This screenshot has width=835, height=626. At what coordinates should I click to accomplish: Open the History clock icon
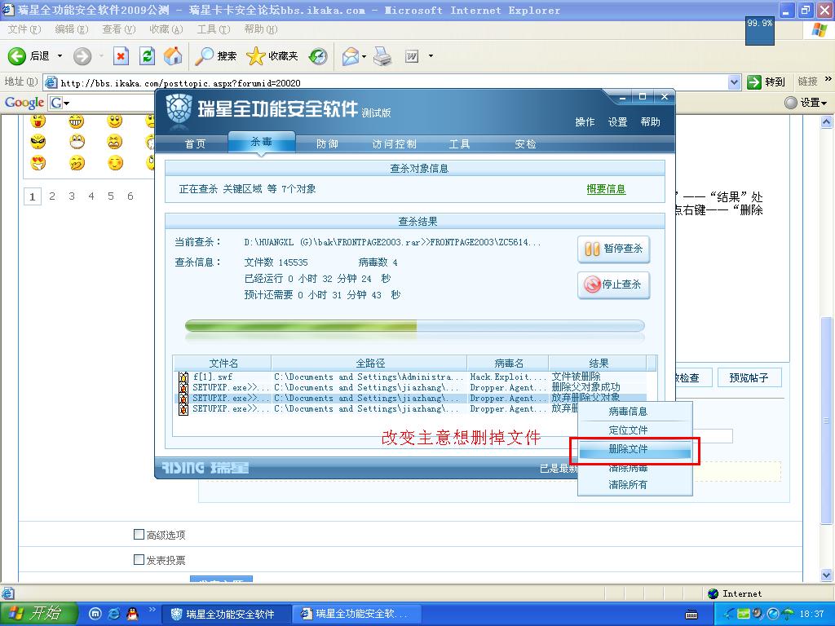pos(319,56)
